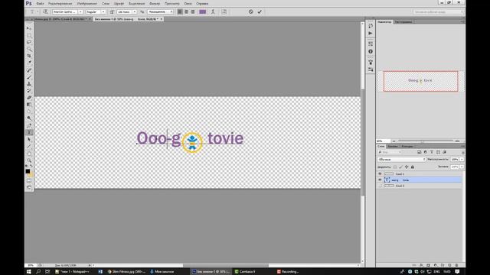
Task: Open Windows Start button
Action: coord(29,272)
